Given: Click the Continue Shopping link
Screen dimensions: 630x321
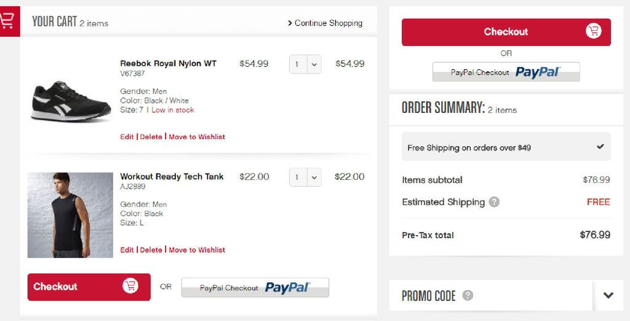Looking at the screenshot, I should pyautogui.click(x=325, y=23).
